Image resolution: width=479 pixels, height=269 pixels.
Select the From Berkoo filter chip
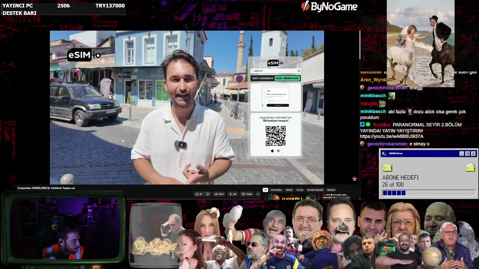(276, 190)
